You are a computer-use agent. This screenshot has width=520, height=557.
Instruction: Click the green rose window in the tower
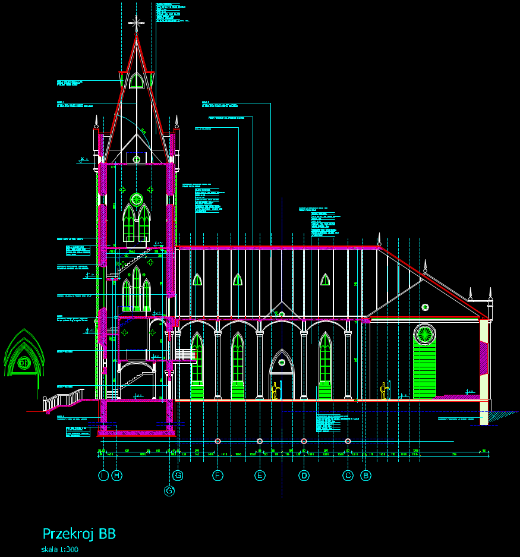pos(137,199)
